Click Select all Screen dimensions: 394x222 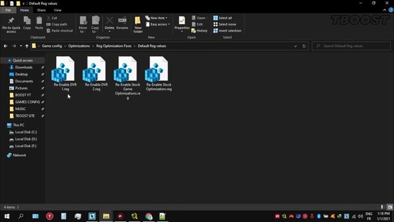point(223,18)
